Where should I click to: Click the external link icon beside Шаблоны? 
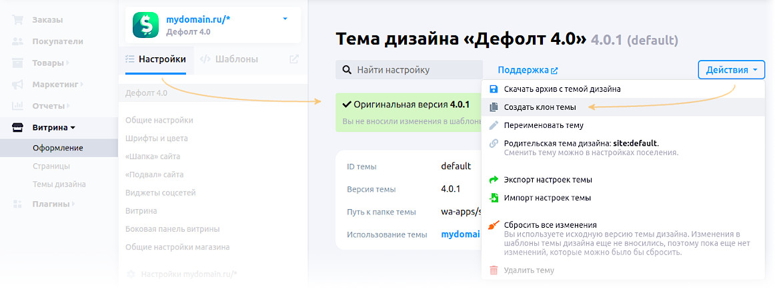(x=294, y=59)
